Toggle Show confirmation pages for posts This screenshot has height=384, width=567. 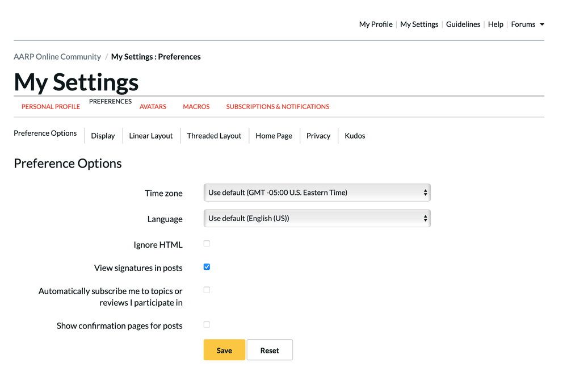click(207, 325)
